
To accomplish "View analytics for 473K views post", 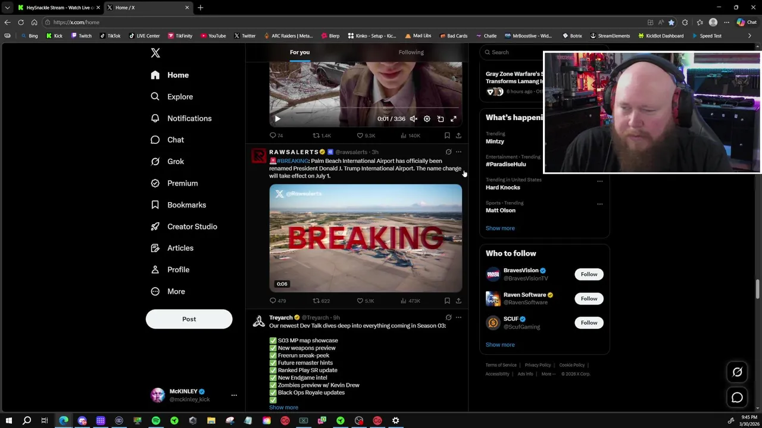I will (x=410, y=301).
